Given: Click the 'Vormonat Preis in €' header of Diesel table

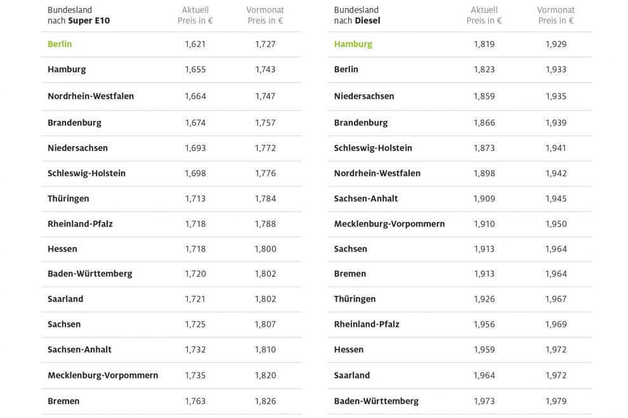Looking at the screenshot, I should [x=556, y=15].
